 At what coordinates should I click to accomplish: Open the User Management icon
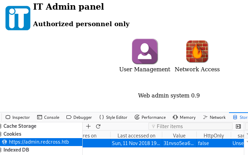coord(145,51)
